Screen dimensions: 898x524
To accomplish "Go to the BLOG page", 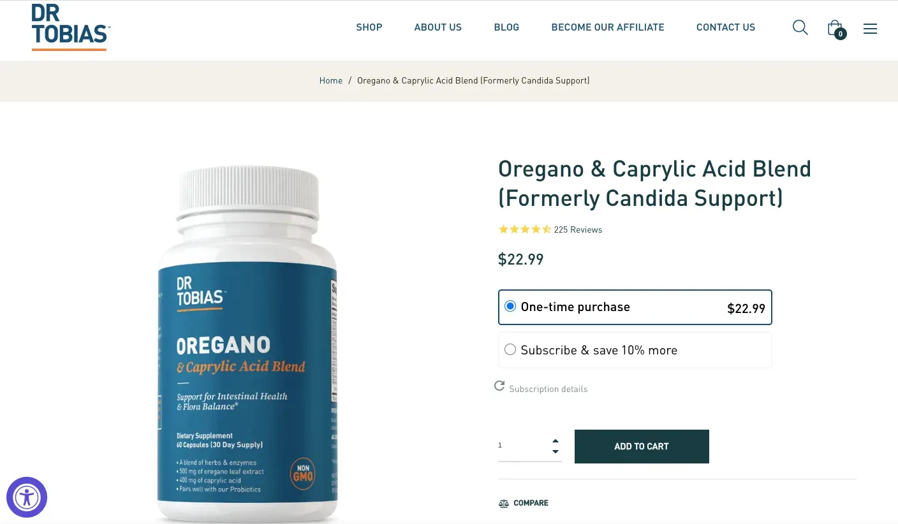I will [506, 27].
